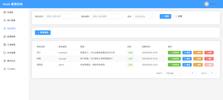Click the Go to page number field
This screenshot has height=100, width=223.
[x=212, y=73]
